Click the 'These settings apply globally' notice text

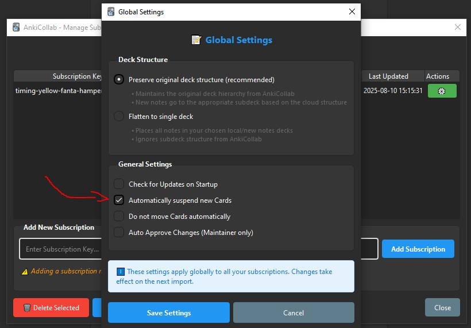pyautogui.click(x=224, y=276)
